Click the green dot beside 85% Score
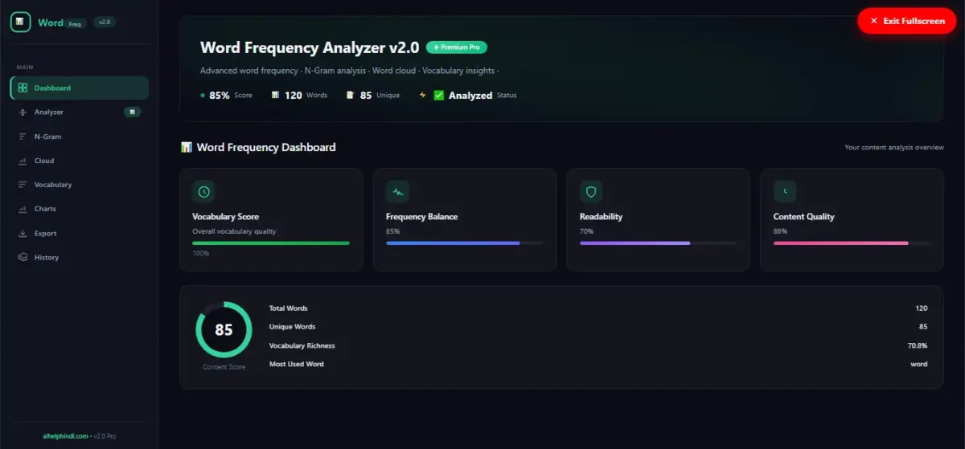Viewport: 965px width, 449px height. [x=203, y=95]
